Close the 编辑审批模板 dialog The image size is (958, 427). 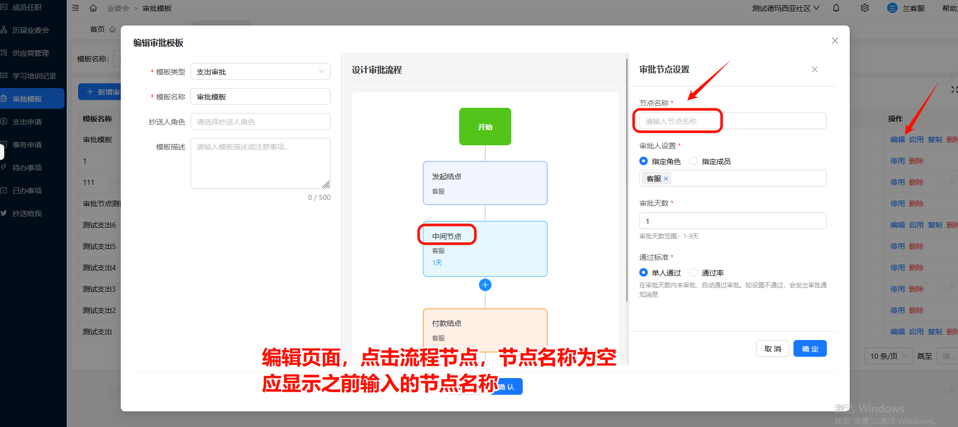(x=835, y=41)
